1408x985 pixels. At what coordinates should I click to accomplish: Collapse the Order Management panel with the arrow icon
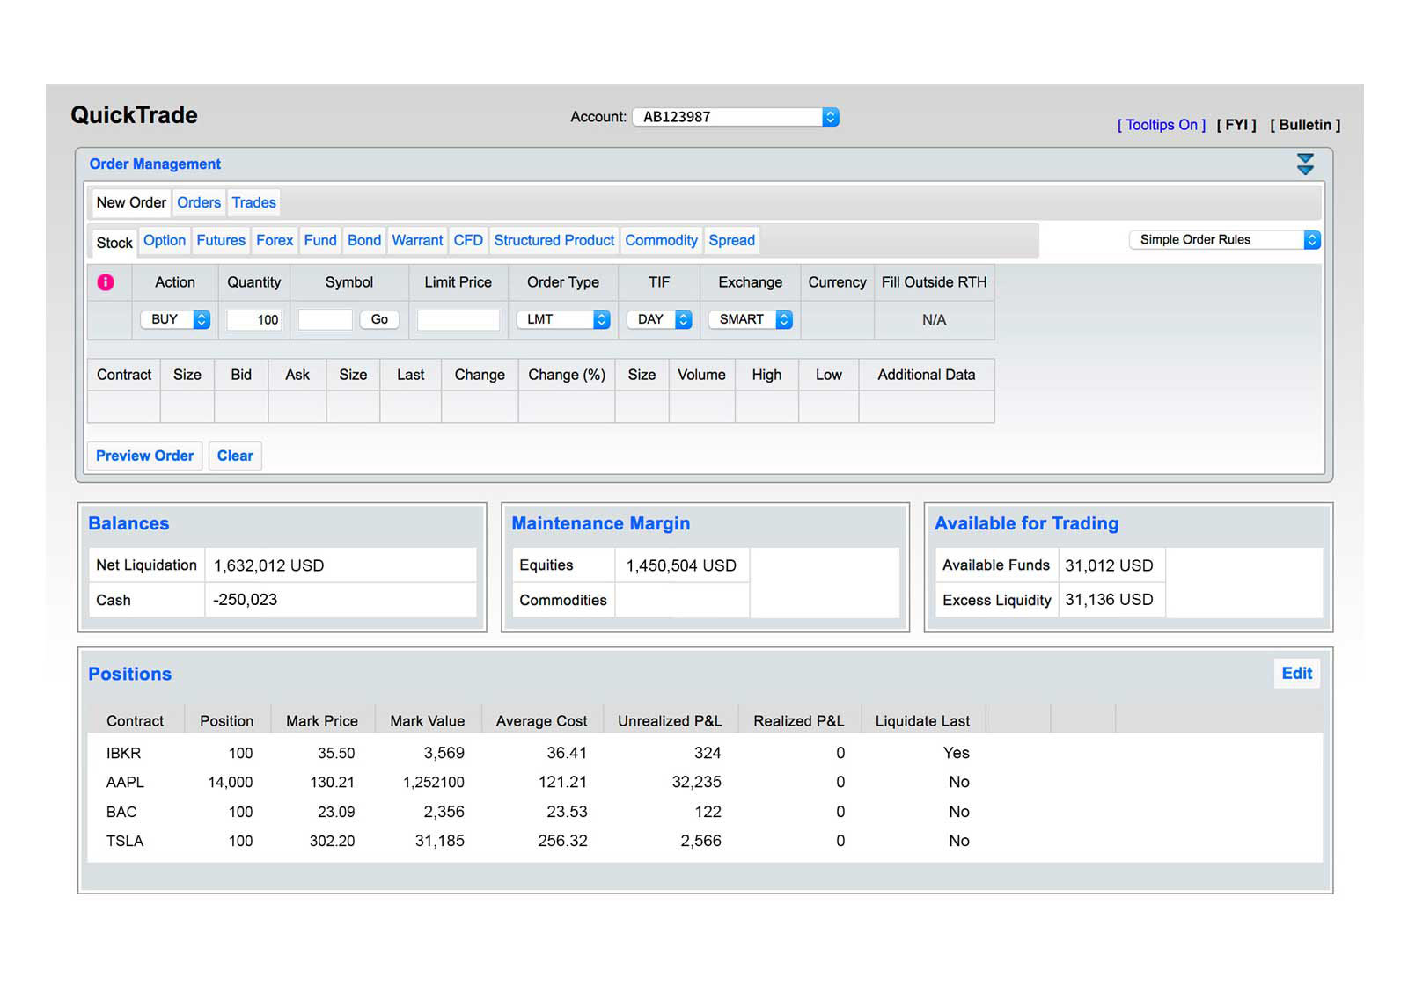pyautogui.click(x=1305, y=164)
